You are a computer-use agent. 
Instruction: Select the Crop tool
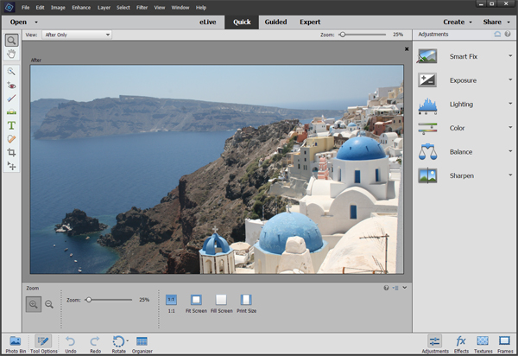11,152
